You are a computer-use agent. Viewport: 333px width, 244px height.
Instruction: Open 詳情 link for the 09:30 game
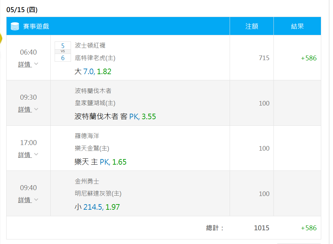[x=25, y=110]
